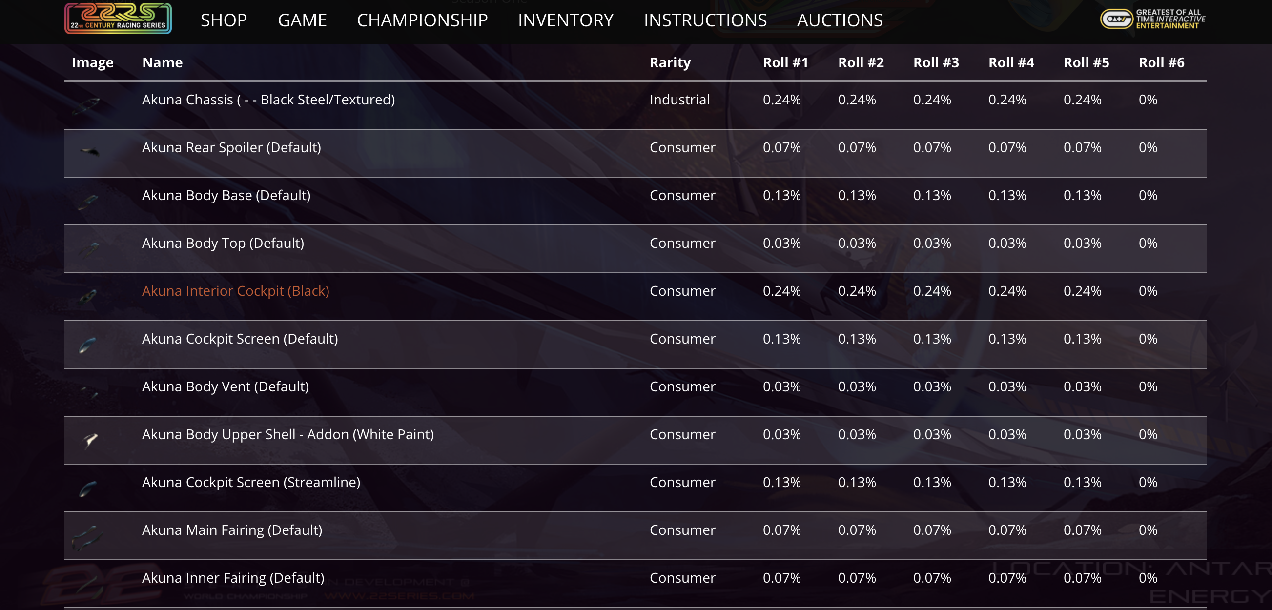Click the Greatest Of All Time Entertainment logo
This screenshot has height=610, width=1272.
[x=1152, y=19]
